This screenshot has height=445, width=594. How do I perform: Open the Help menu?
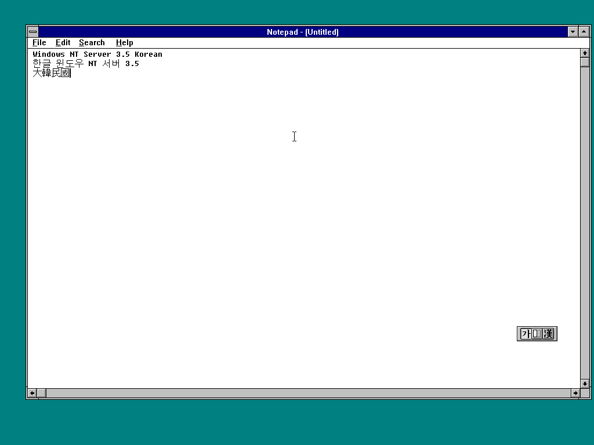tap(124, 43)
